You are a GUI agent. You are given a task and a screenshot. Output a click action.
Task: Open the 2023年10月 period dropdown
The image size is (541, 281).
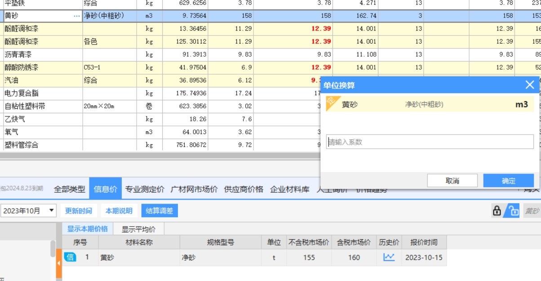28,210
